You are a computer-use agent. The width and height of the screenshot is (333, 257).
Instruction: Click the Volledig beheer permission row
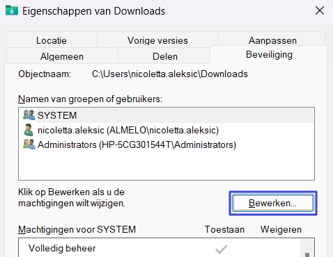click(x=160, y=249)
